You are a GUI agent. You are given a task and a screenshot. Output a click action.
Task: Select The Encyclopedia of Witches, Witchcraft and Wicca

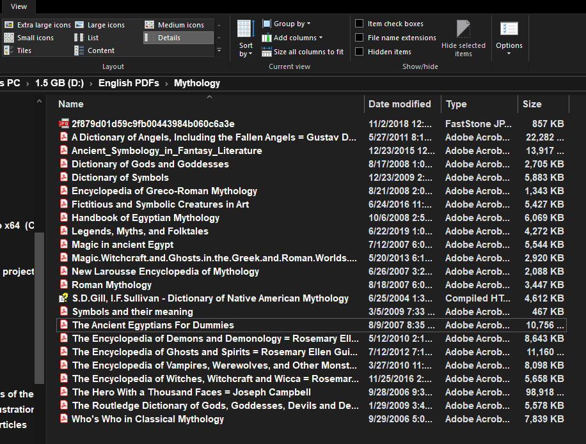pyautogui.click(x=312, y=379)
